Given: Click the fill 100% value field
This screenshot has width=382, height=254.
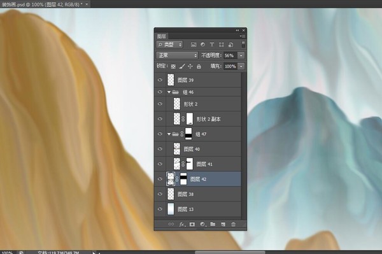Looking at the screenshot, I should [x=230, y=66].
